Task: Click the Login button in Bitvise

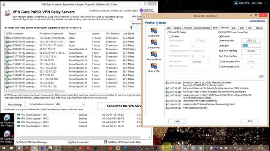Action: pyautogui.click(x=177, y=121)
